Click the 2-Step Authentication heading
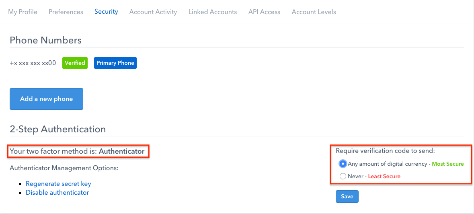The image size is (474, 214). click(58, 129)
